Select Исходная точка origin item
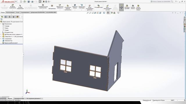The width and height of the screenshot is (186, 104). point(9,32)
